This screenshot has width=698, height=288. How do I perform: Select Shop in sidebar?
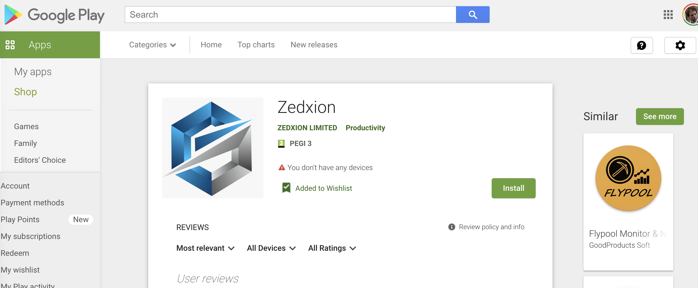[x=25, y=92]
